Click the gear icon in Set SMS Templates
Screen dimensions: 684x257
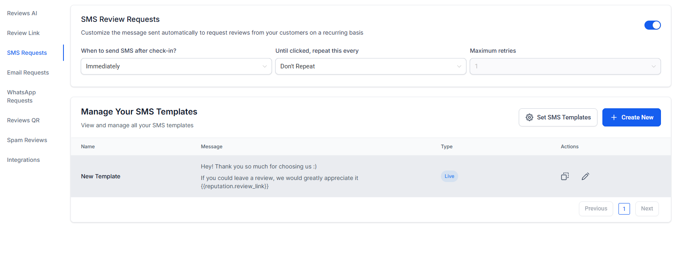click(x=529, y=117)
